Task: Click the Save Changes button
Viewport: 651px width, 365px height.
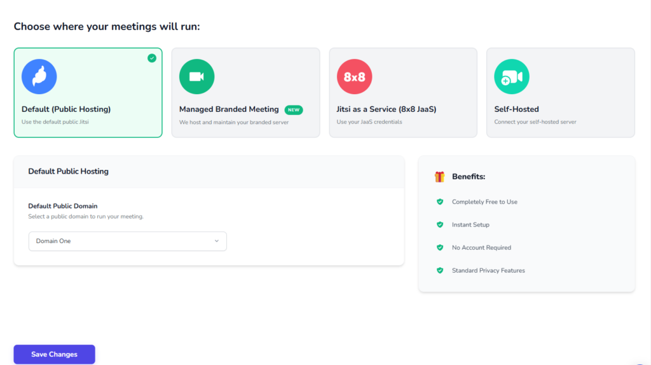Action: point(55,354)
